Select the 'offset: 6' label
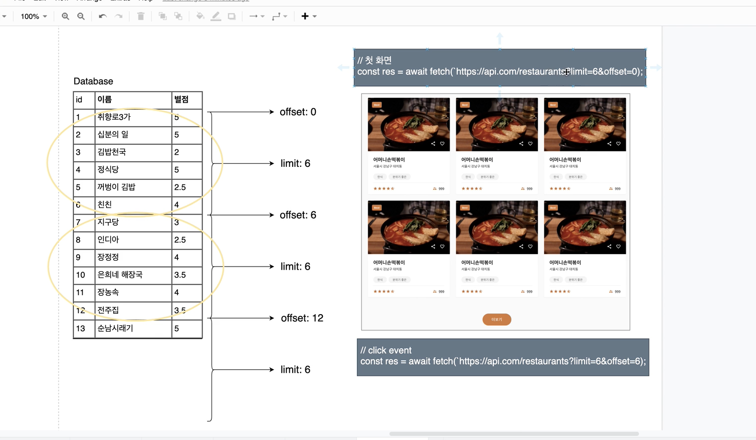 click(298, 215)
